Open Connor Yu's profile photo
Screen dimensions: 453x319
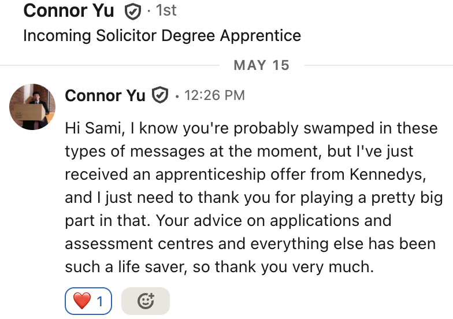point(32,106)
